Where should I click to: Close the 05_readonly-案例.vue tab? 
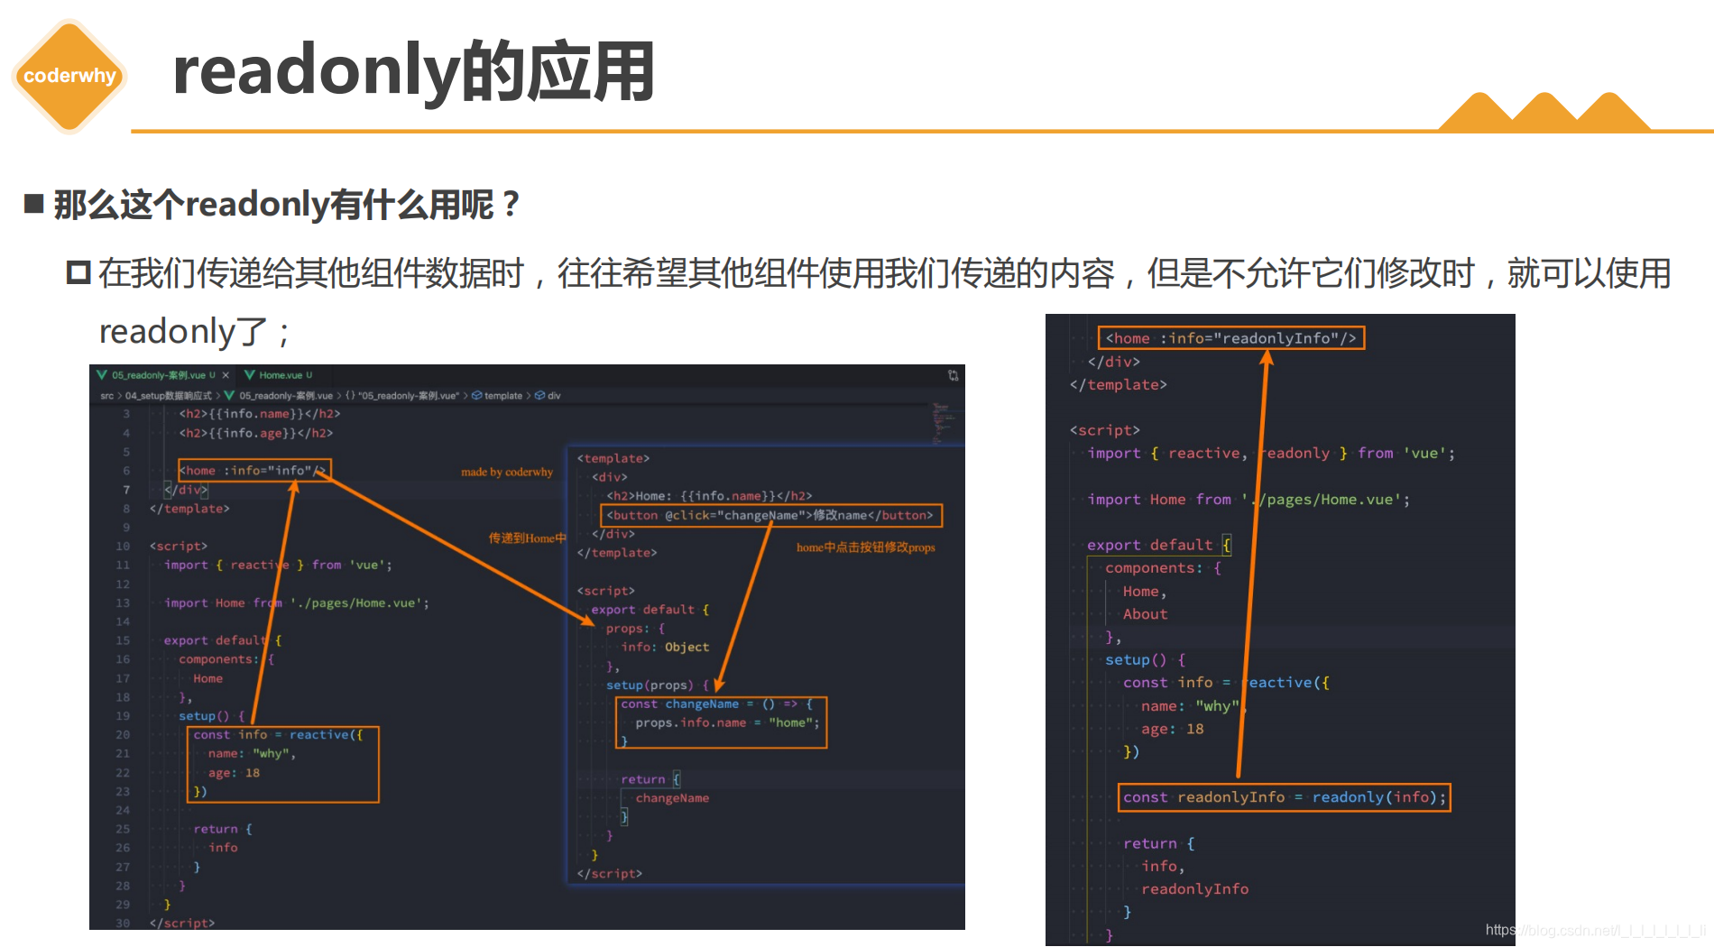pyautogui.click(x=226, y=375)
